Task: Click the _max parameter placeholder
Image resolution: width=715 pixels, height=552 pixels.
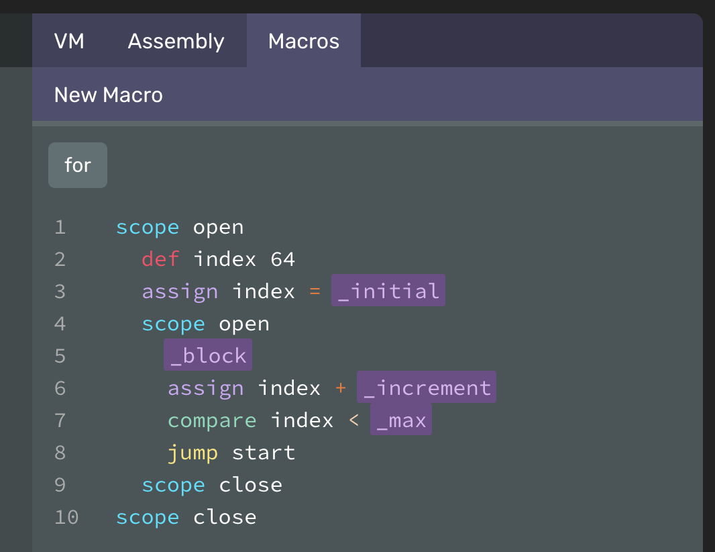Action: 400,420
